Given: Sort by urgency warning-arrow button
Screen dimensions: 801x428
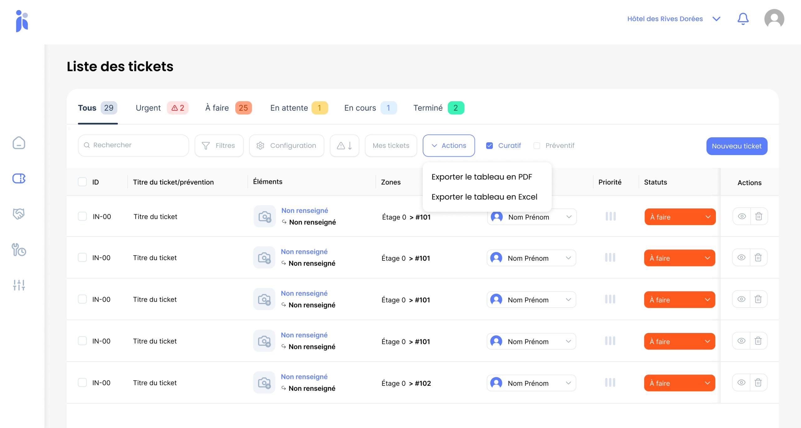Looking at the screenshot, I should [344, 146].
